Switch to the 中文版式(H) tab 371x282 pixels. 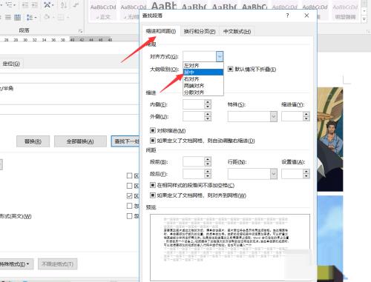tap(237, 32)
